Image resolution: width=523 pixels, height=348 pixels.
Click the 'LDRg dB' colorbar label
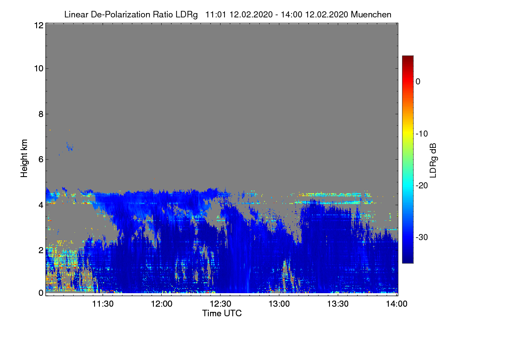click(433, 161)
